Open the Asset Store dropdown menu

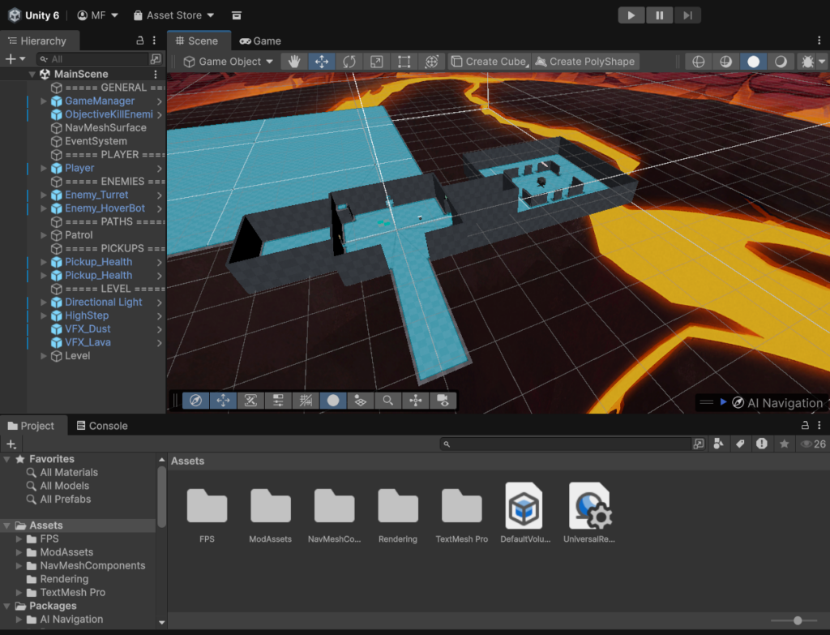pos(173,15)
